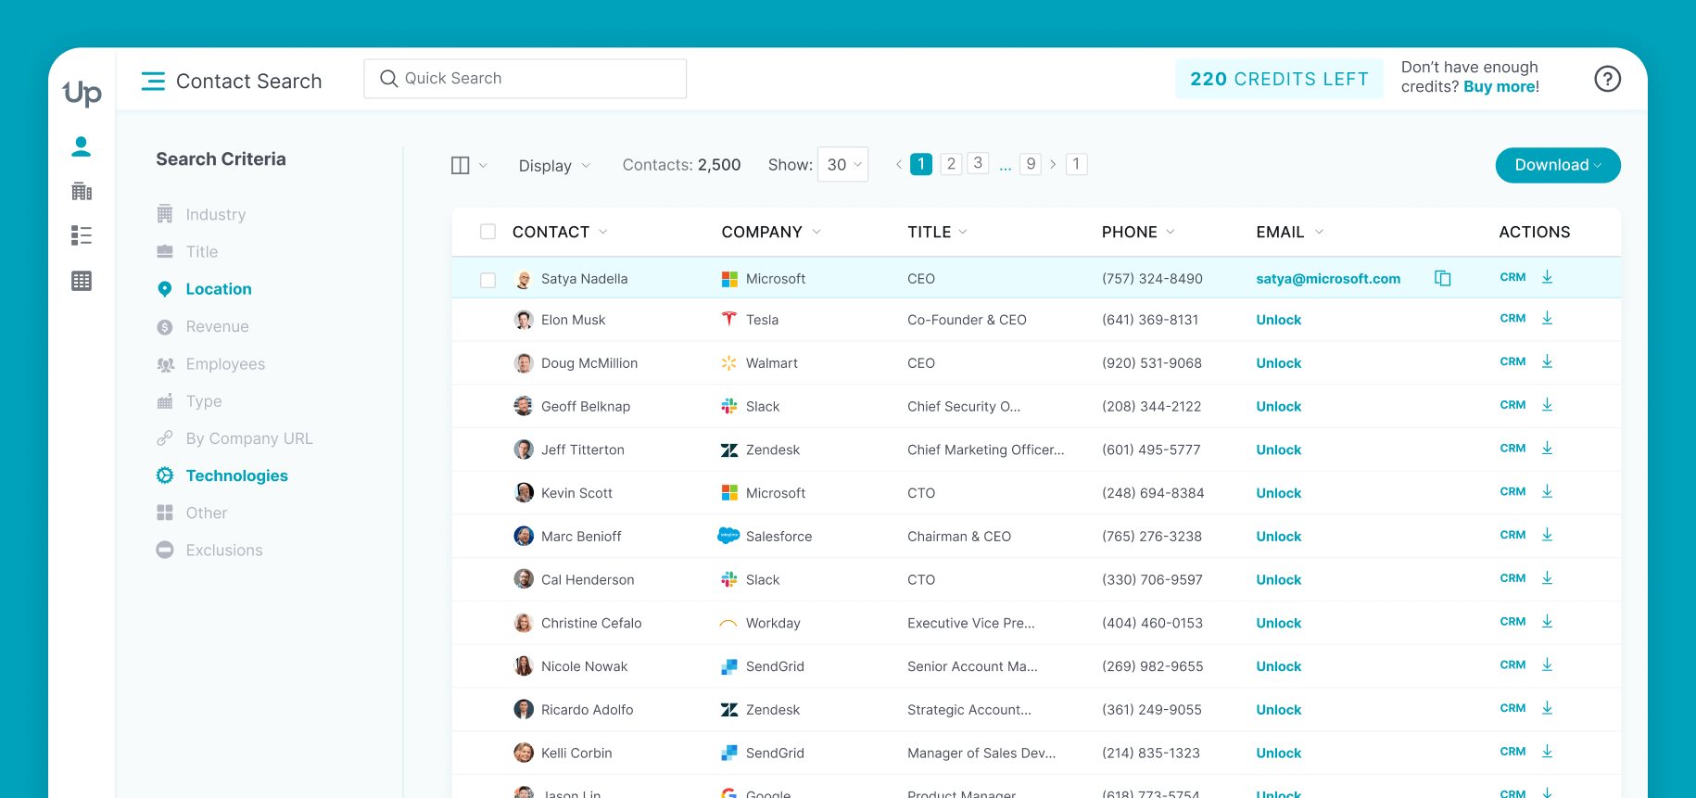This screenshot has width=1696, height=798.
Task: Select the Title search criterion
Action: pyautogui.click(x=187, y=251)
